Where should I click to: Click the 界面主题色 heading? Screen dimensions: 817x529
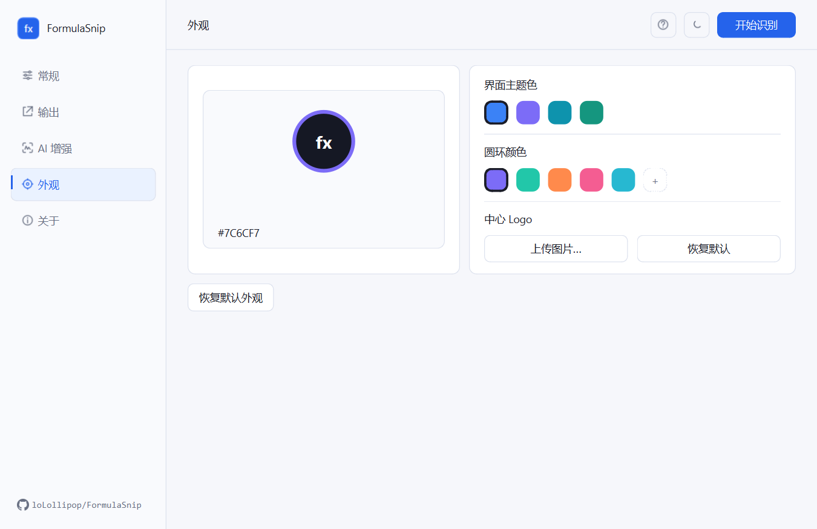[511, 85]
